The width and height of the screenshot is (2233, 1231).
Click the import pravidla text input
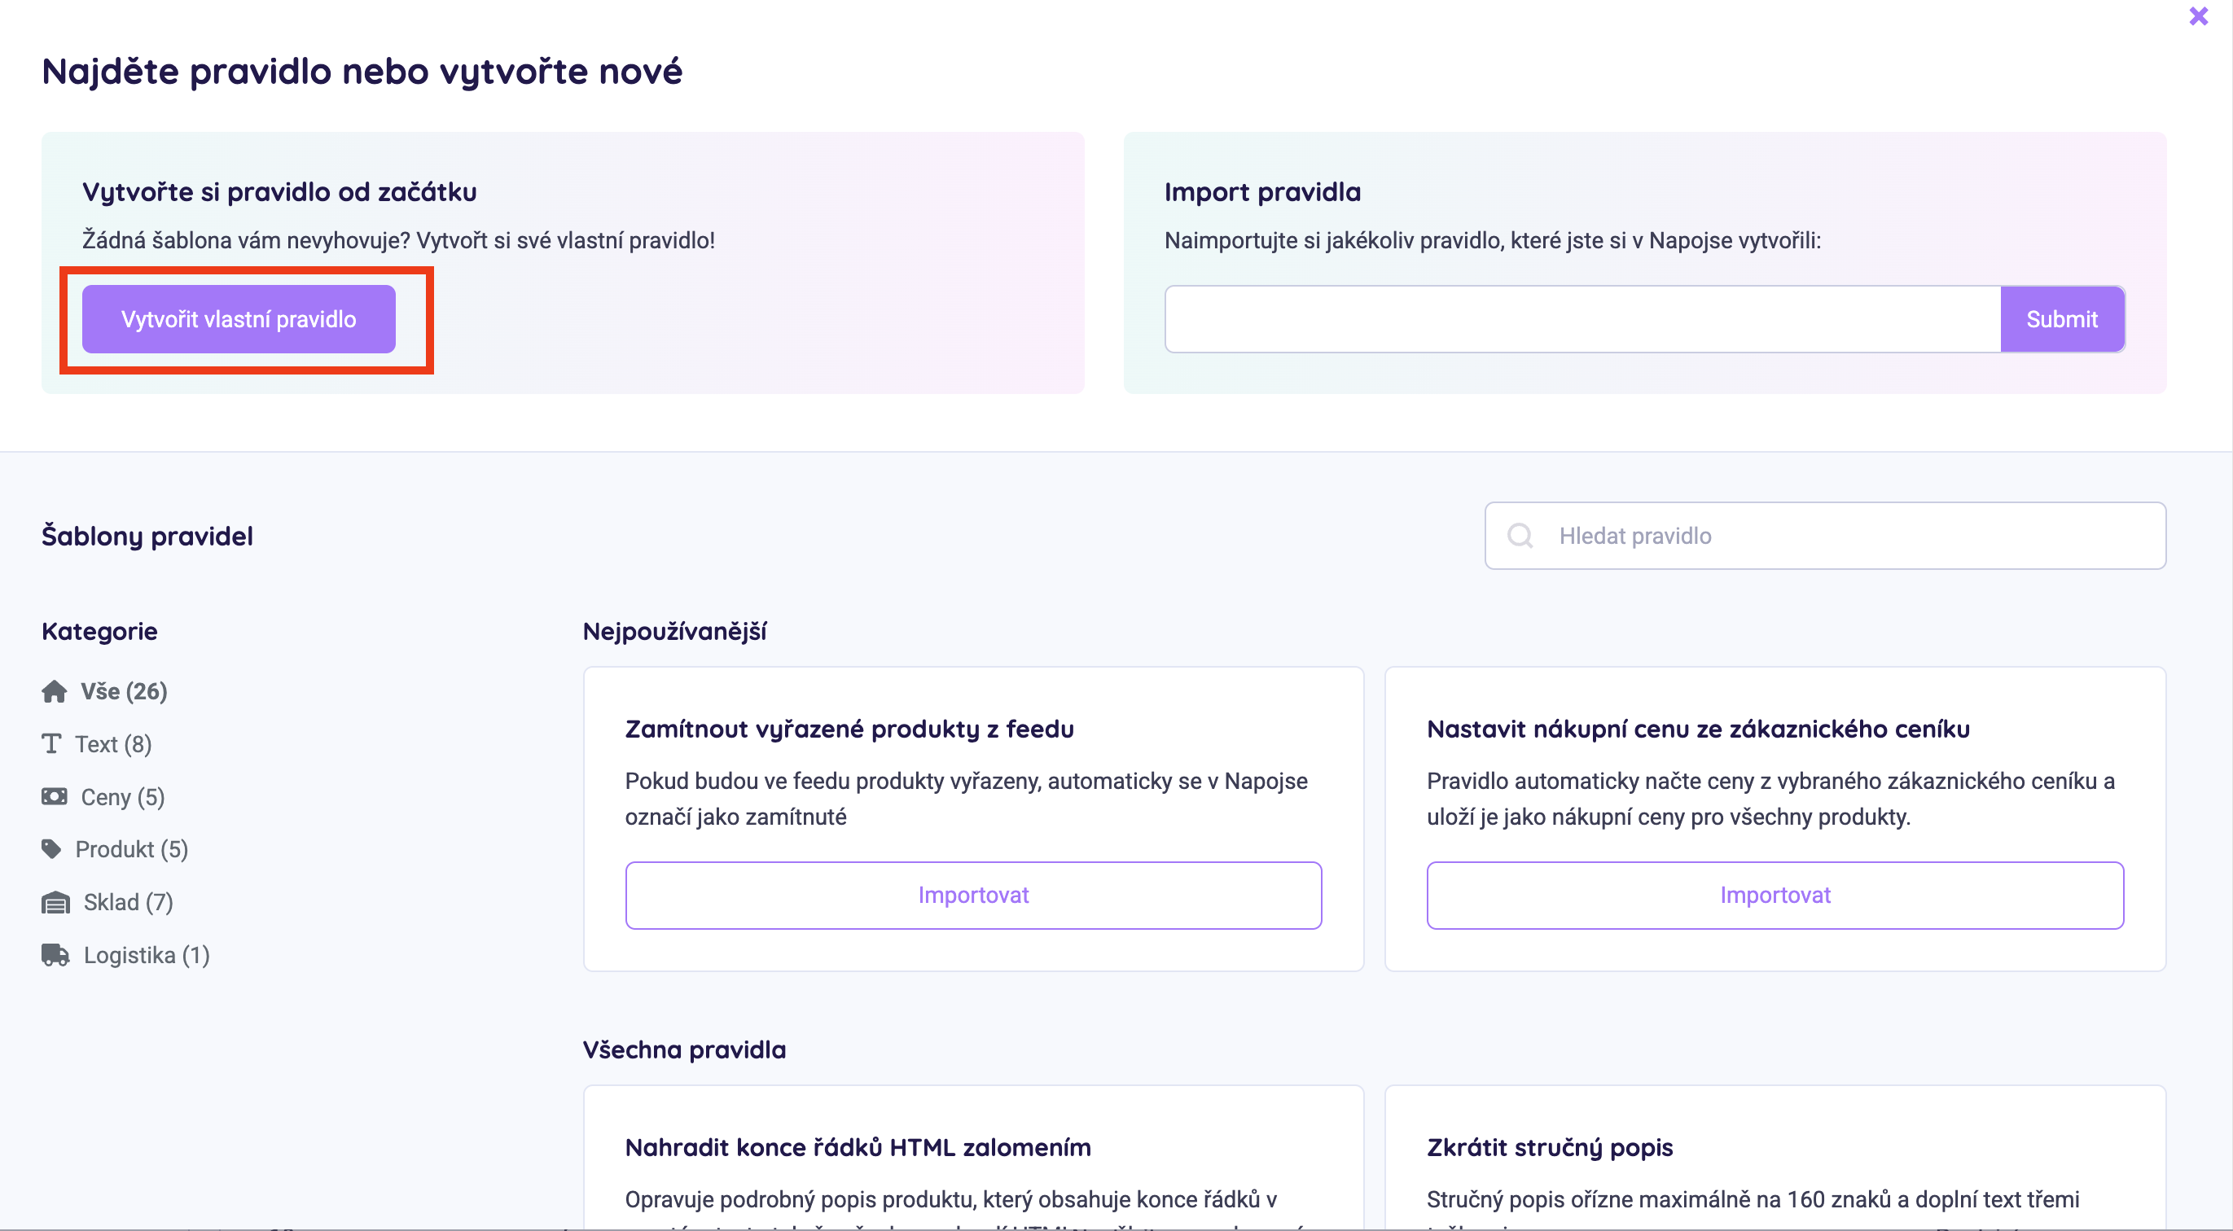(x=1582, y=319)
